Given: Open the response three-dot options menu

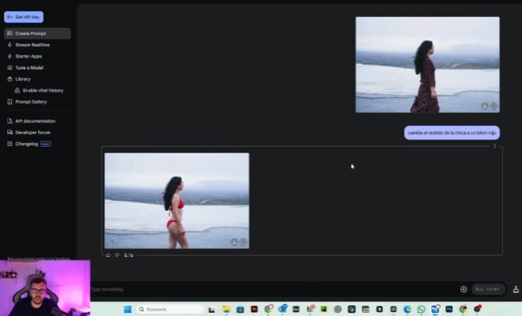Looking at the screenshot, I should 495,146.
